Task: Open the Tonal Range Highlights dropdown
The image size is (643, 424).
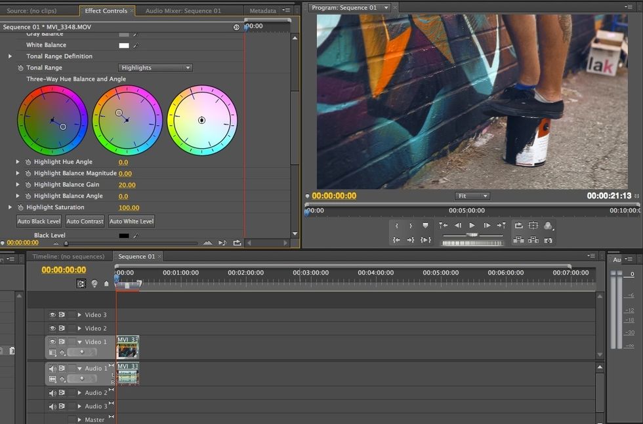Action: [x=155, y=67]
